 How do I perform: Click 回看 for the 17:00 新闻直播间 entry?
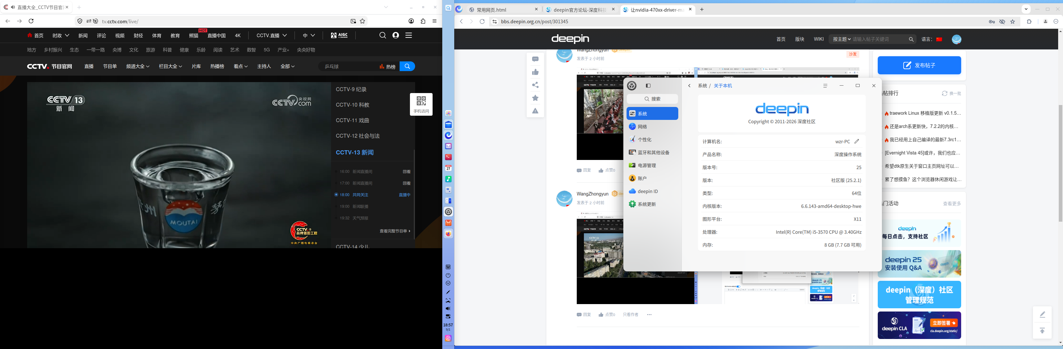pos(406,183)
